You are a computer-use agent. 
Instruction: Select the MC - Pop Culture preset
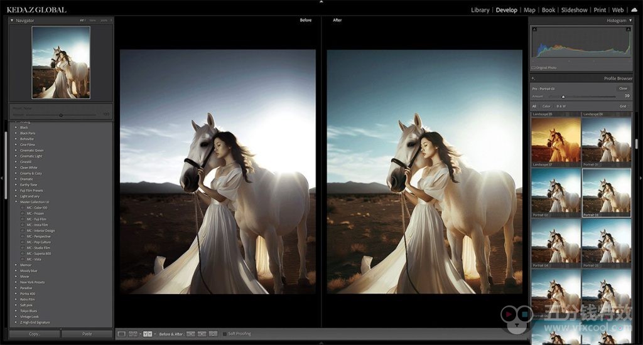(x=38, y=242)
